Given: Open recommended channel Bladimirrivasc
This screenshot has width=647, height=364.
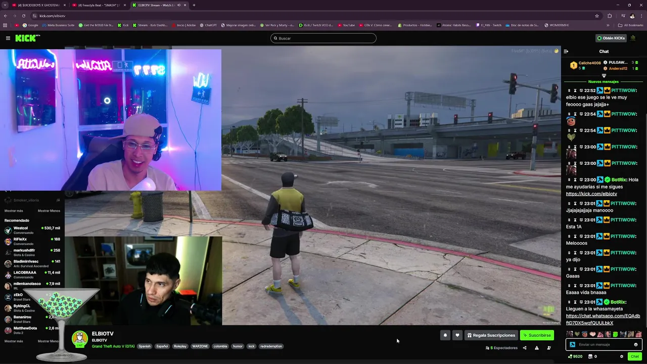Looking at the screenshot, I should pyautogui.click(x=32, y=263).
